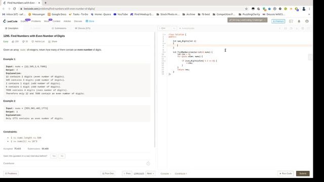Click Add to List
The width and height of the screenshot is (324, 182).
[x=38, y=41]
